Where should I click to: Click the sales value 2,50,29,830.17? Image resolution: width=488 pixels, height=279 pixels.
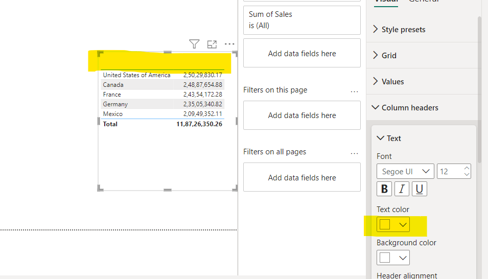[202, 75]
